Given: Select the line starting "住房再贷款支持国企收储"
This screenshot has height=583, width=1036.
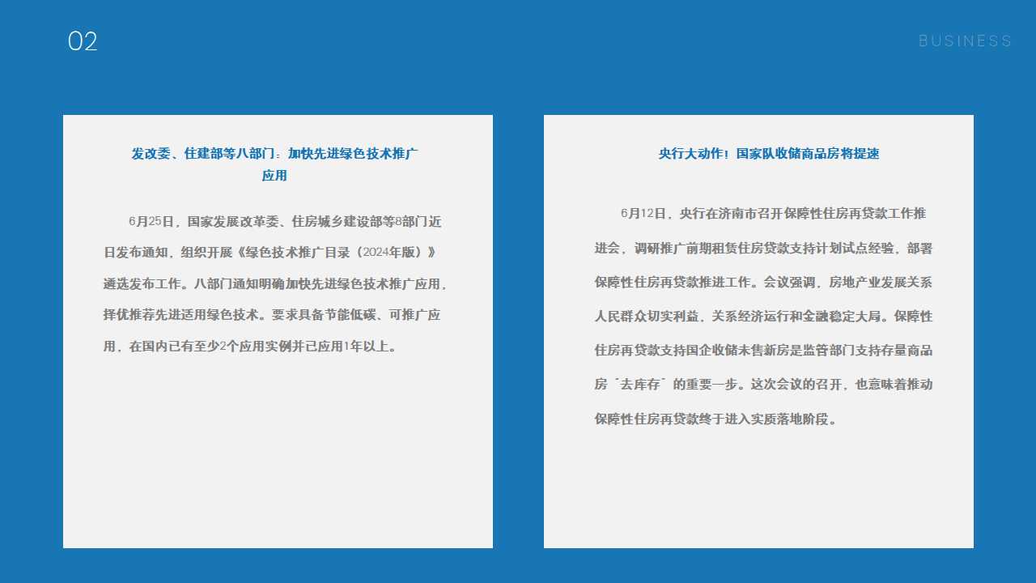Looking at the screenshot, I should click(763, 351).
